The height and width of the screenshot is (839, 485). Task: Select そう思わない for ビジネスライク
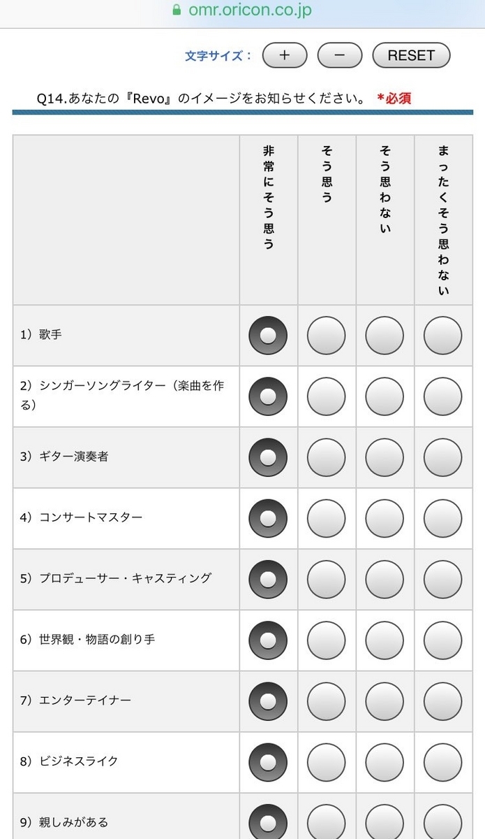click(x=385, y=762)
